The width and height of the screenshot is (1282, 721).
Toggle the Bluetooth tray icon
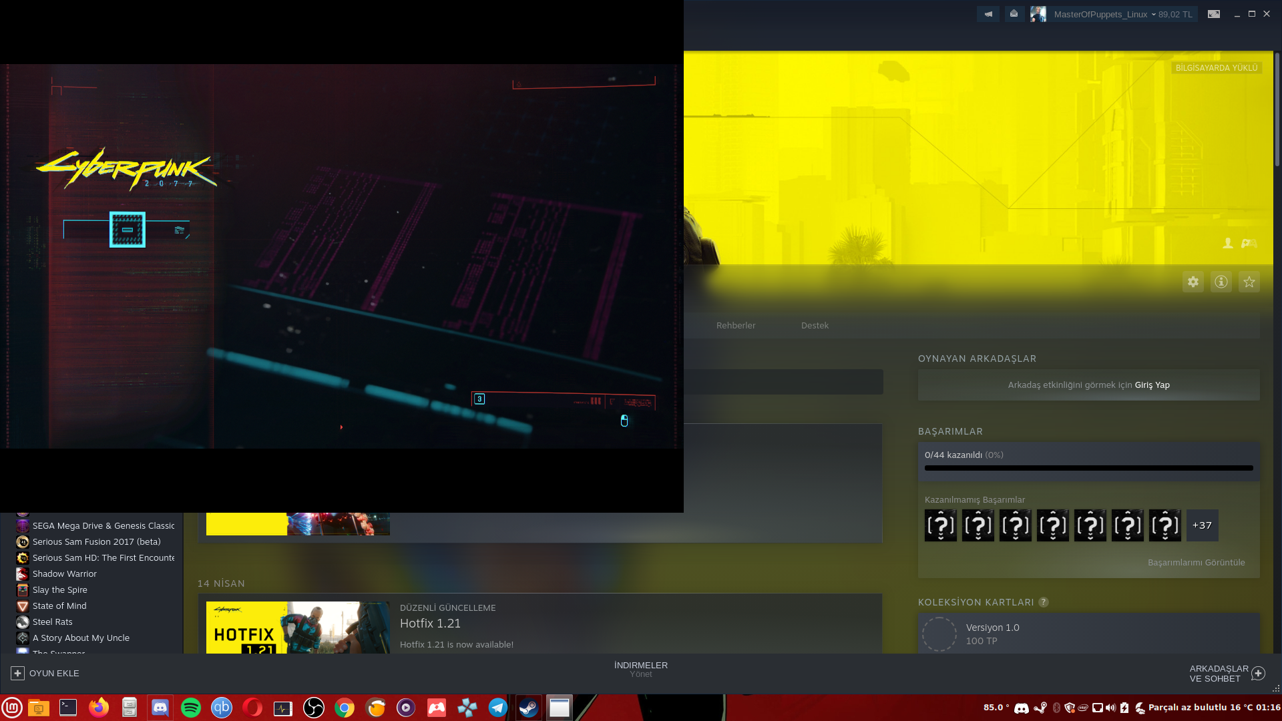point(1056,708)
